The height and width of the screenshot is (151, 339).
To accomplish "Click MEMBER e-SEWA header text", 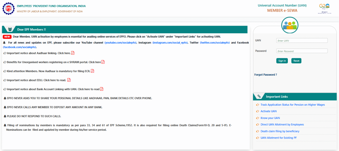I will [x=282, y=11].
